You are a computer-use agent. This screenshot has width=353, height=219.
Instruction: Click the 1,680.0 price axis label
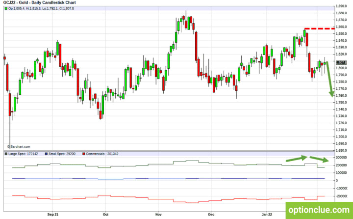[x=341, y=150]
